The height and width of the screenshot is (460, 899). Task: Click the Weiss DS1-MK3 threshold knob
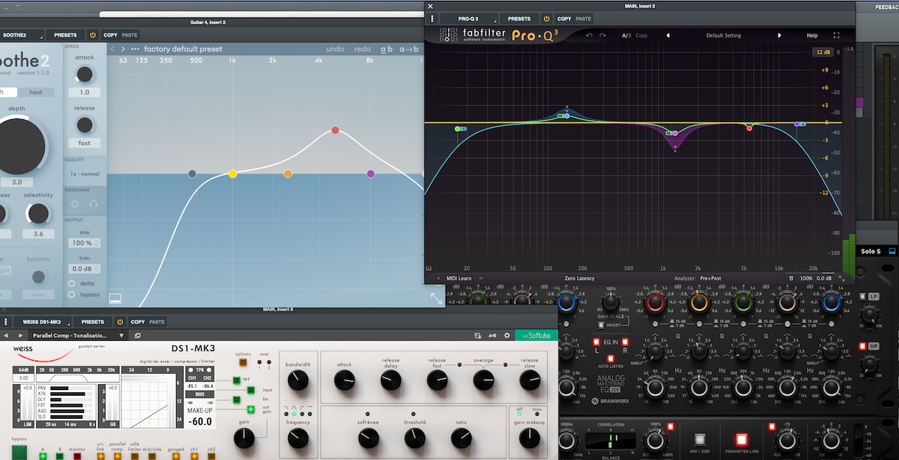pyautogui.click(x=415, y=438)
